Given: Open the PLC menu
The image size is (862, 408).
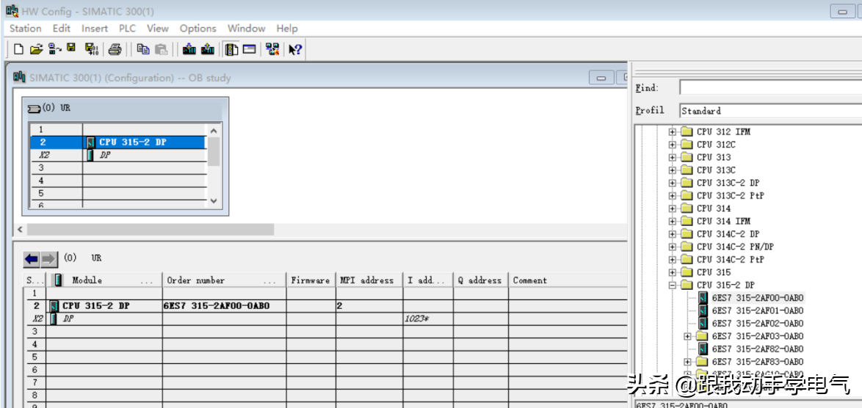Looking at the screenshot, I should (127, 29).
